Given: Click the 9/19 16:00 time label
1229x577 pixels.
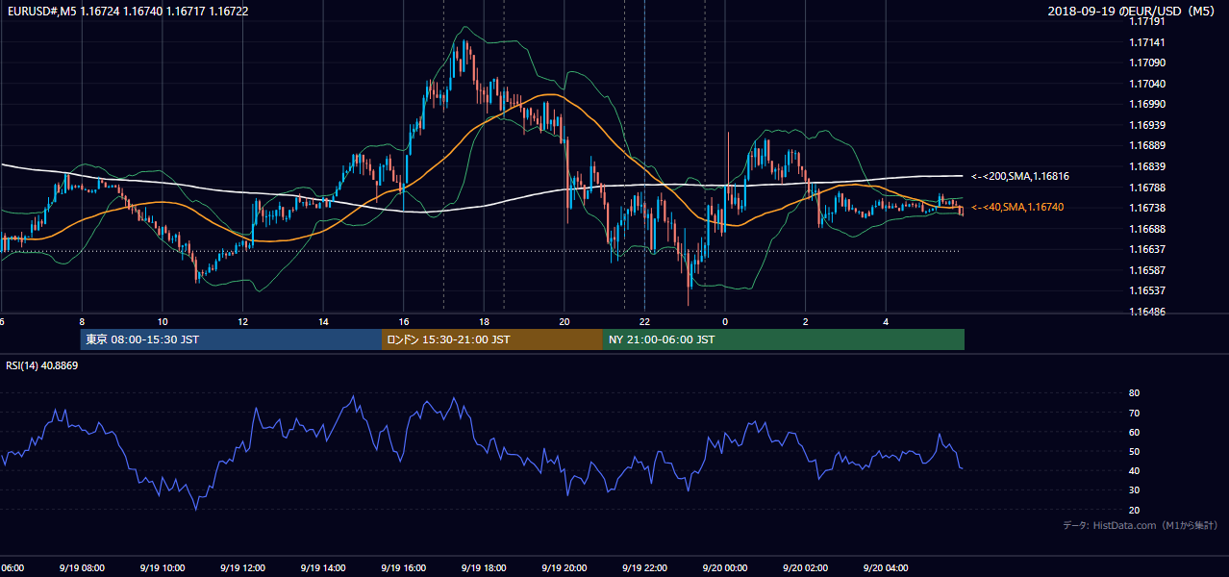Looking at the screenshot, I should pos(404,568).
